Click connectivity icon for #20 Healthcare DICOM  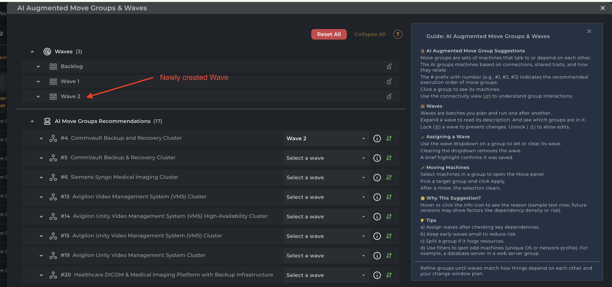[x=389, y=275]
